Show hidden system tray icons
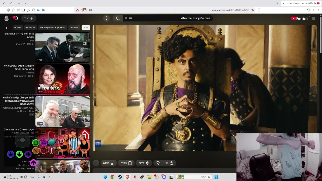 (x=49, y=177)
